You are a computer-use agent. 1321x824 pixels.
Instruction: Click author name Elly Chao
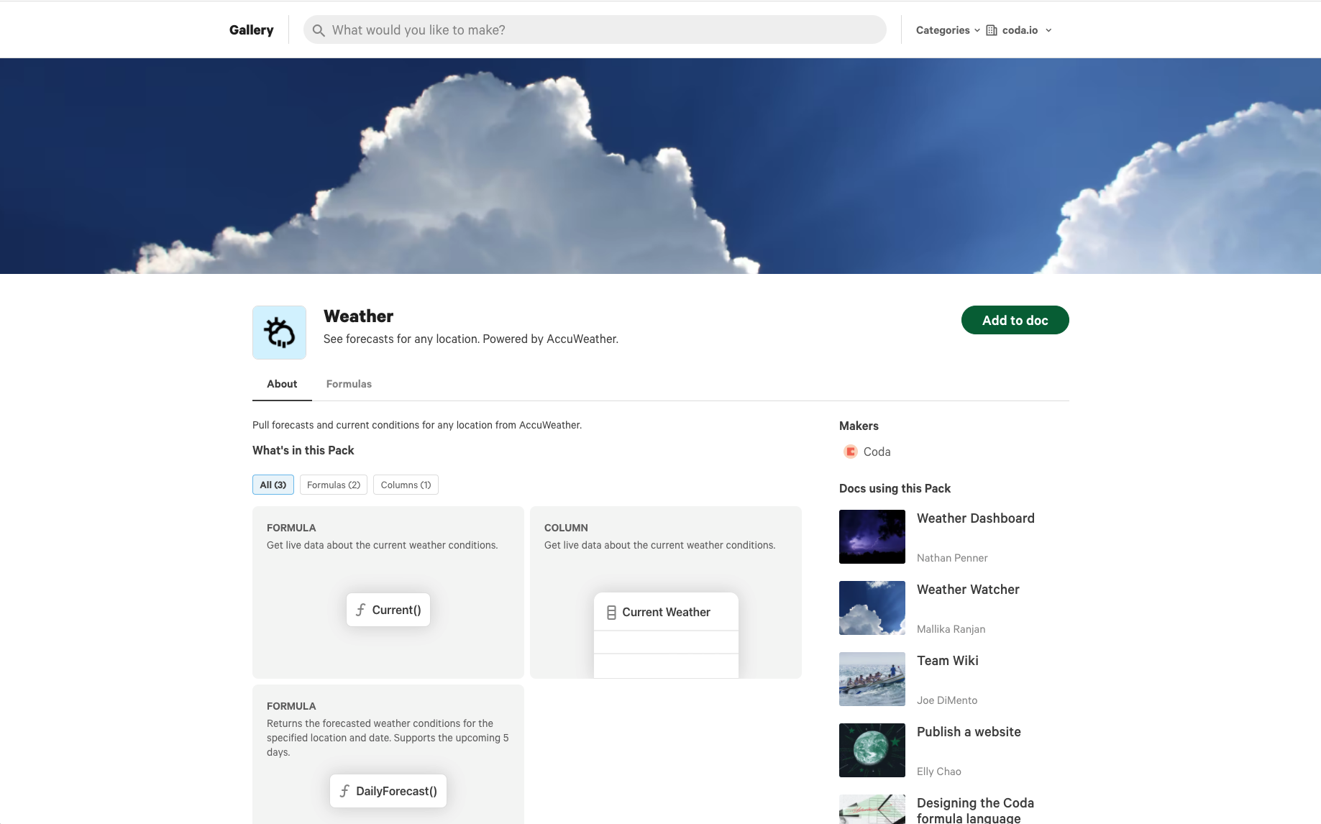pyautogui.click(x=939, y=772)
